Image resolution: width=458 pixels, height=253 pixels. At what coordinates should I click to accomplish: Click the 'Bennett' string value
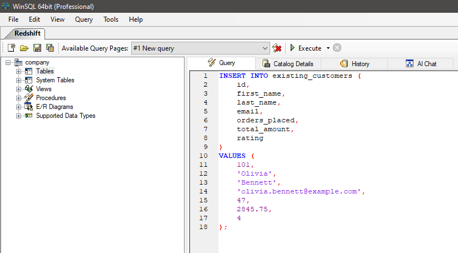[x=257, y=182]
